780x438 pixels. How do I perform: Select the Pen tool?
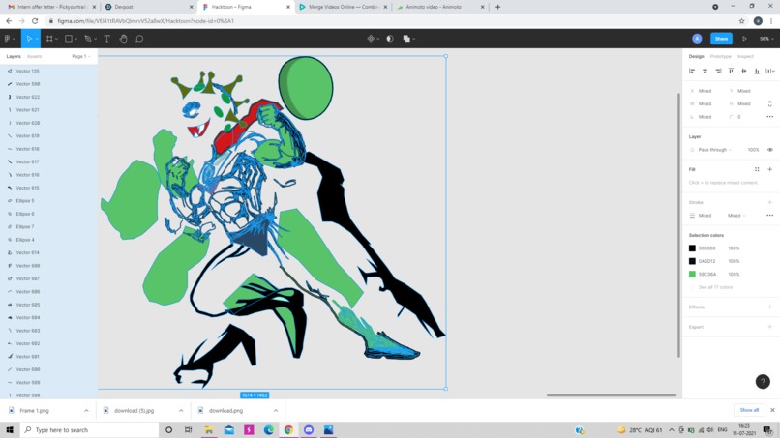click(x=87, y=39)
